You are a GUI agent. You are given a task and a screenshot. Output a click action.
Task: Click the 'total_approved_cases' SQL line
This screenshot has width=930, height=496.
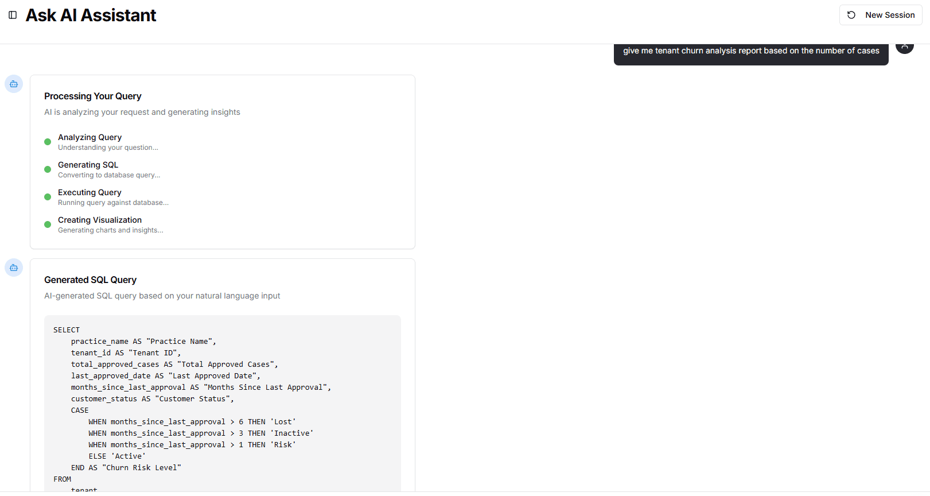coord(174,365)
